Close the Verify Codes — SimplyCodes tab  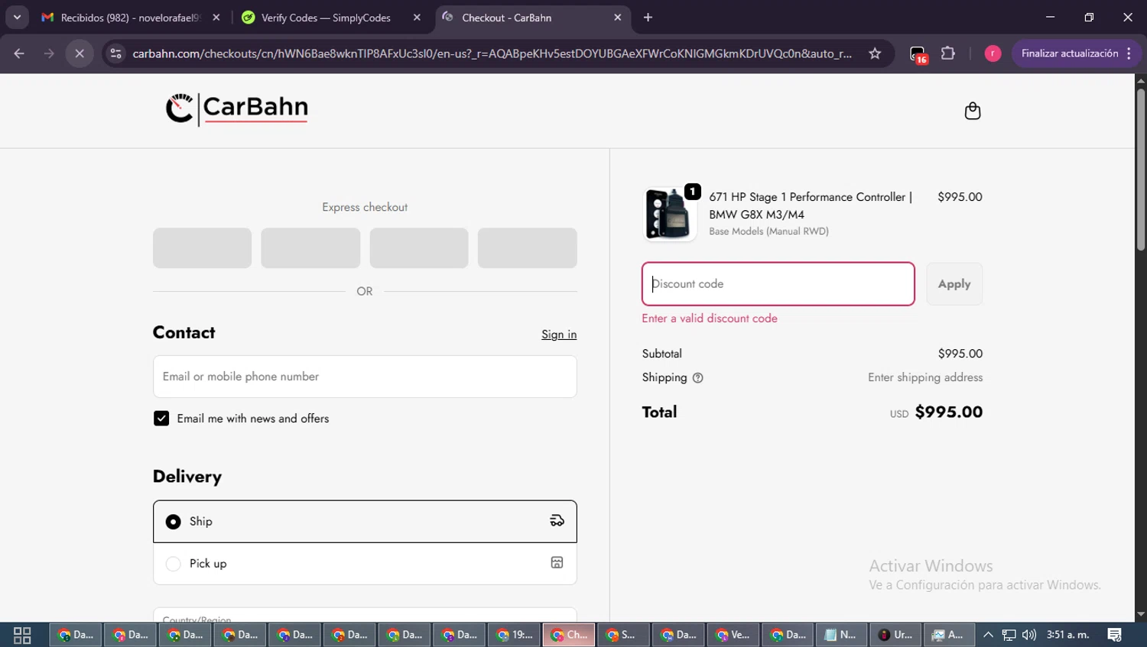click(417, 18)
